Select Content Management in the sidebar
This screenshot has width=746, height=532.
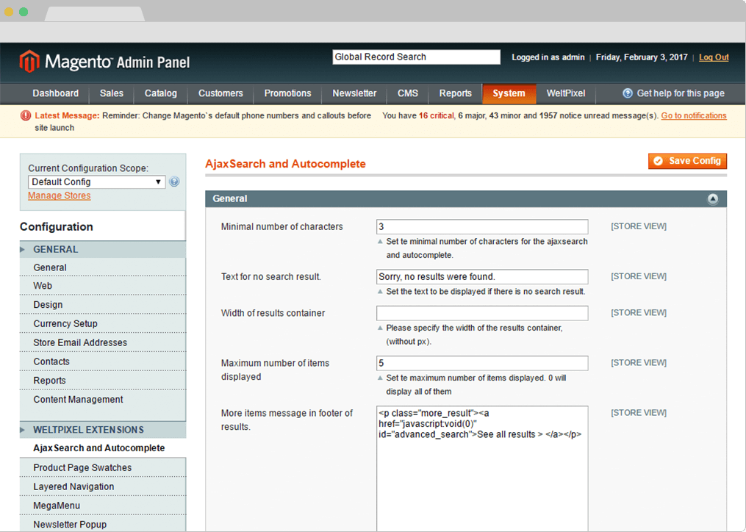click(103, 400)
